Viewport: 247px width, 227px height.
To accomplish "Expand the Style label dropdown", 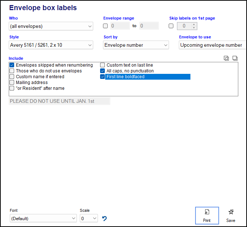I will pos(51,45).
